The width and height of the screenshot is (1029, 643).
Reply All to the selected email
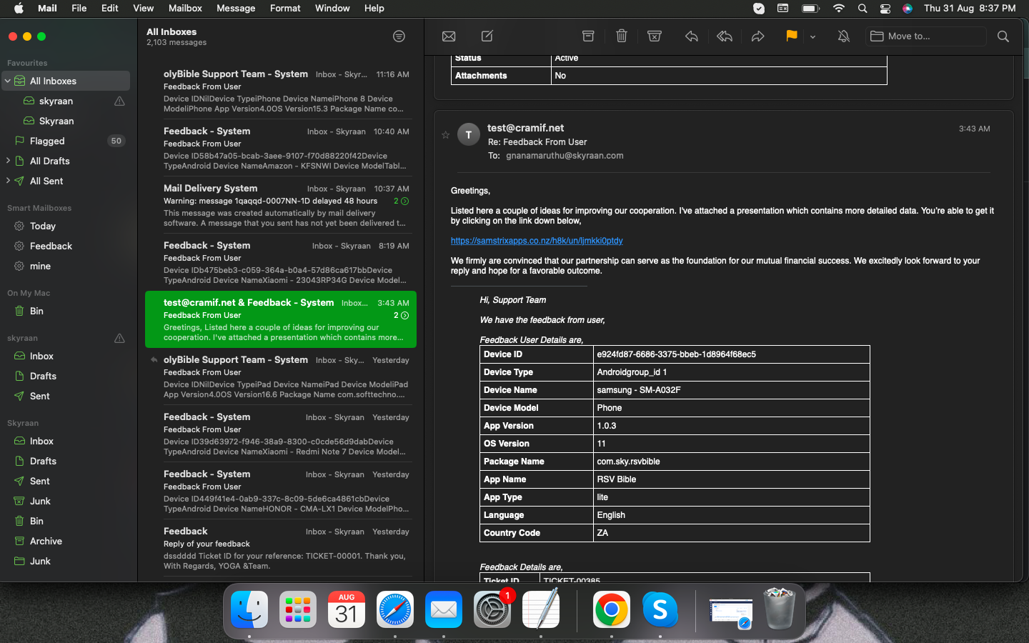click(725, 36)
